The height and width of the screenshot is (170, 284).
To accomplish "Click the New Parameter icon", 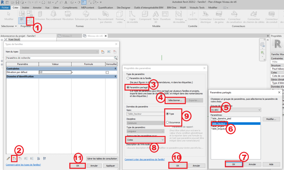I will (x=14, y=158).
